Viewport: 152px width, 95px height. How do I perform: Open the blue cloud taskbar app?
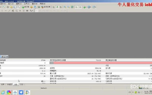15,92
